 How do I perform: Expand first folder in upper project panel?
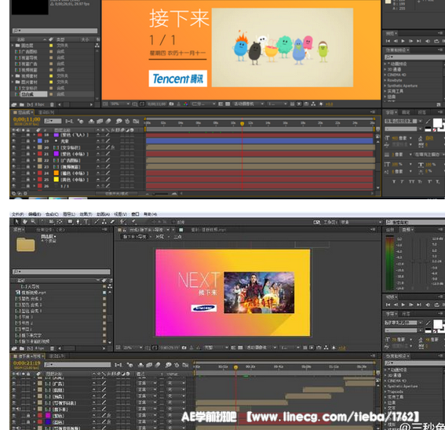(x=13, y=46)
